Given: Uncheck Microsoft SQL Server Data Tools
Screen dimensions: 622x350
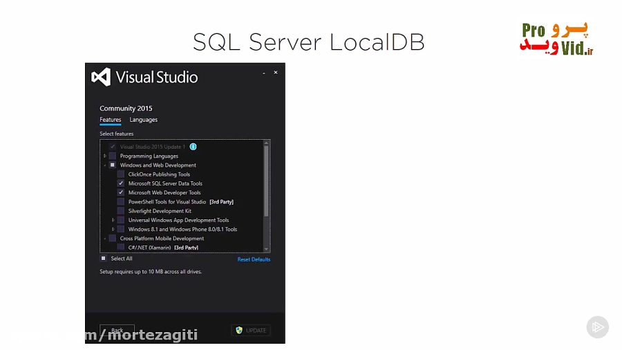Looking at the screenshot, I should click(x=121, y=183).
